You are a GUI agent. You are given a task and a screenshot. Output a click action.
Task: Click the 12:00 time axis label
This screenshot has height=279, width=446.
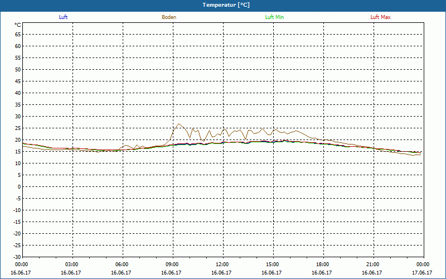pyautogui.click(x=222, y=264)
